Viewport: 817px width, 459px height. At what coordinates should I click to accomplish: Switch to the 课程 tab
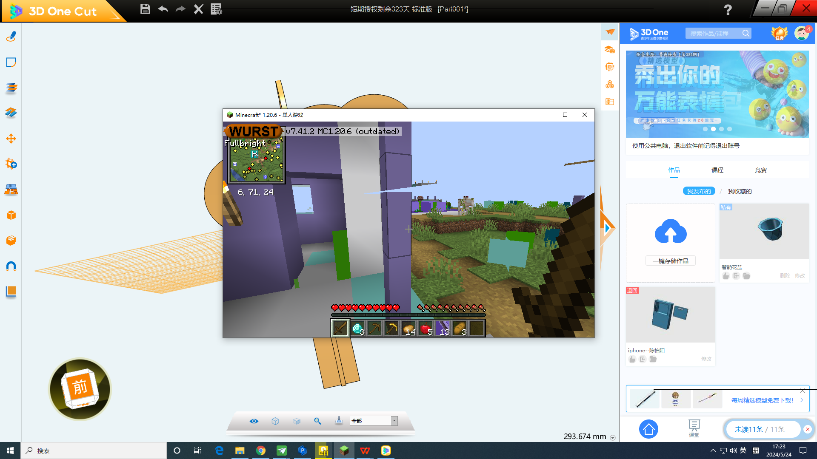[x=717, y=170]
